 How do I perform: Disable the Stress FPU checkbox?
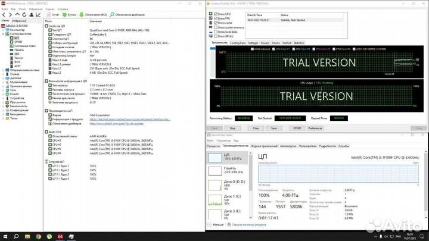pos(216,18)
